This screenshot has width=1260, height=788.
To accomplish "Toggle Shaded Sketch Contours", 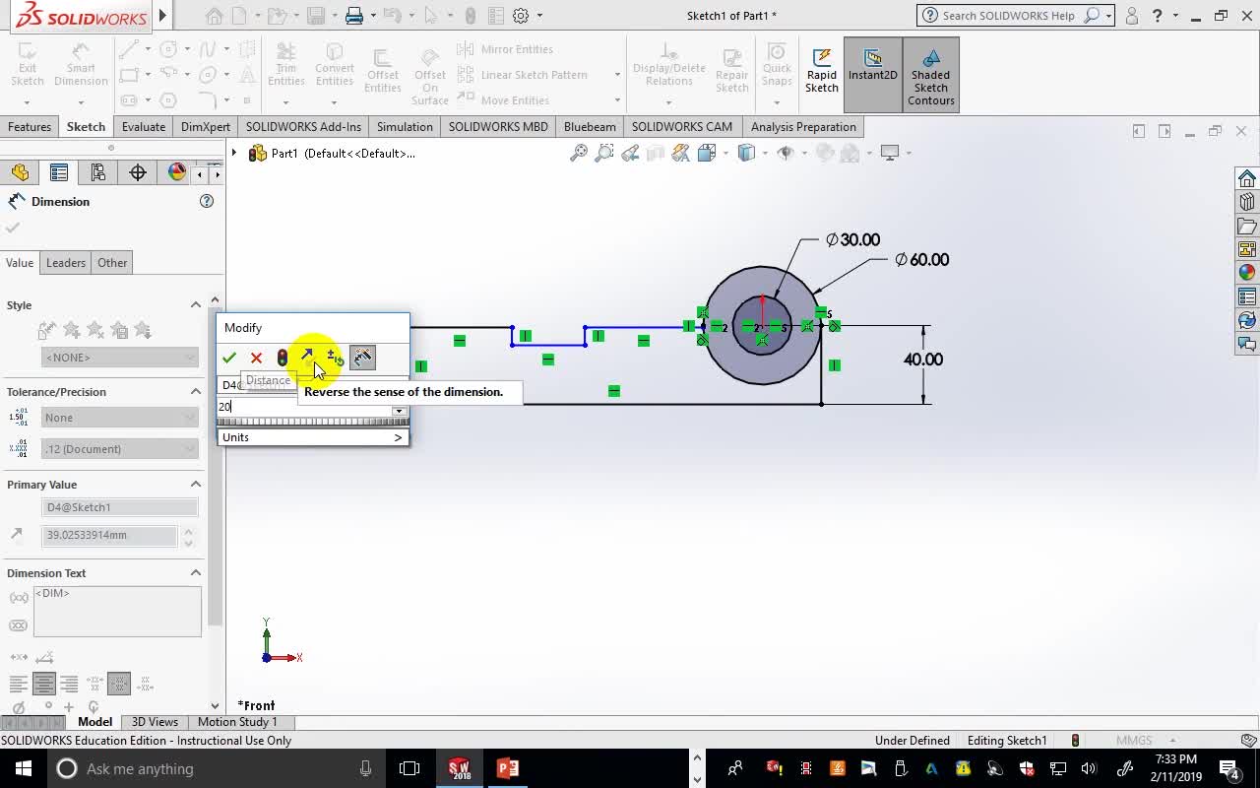I will point(930,75).
